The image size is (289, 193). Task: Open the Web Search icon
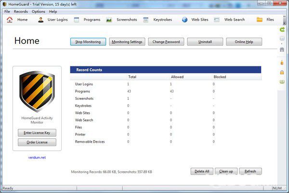[x=217, y=20]
